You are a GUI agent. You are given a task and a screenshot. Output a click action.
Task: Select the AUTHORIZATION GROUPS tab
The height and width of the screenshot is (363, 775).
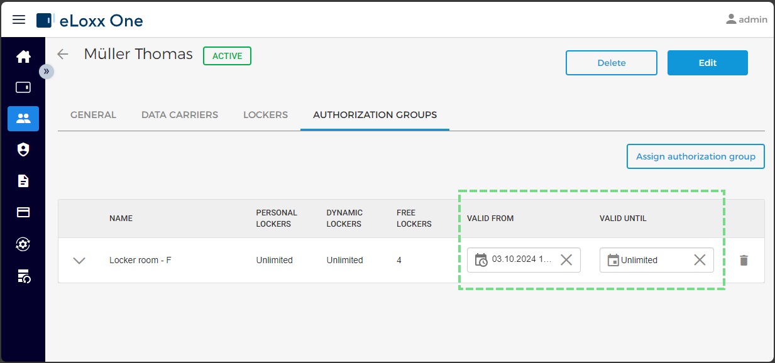(375, 115)
